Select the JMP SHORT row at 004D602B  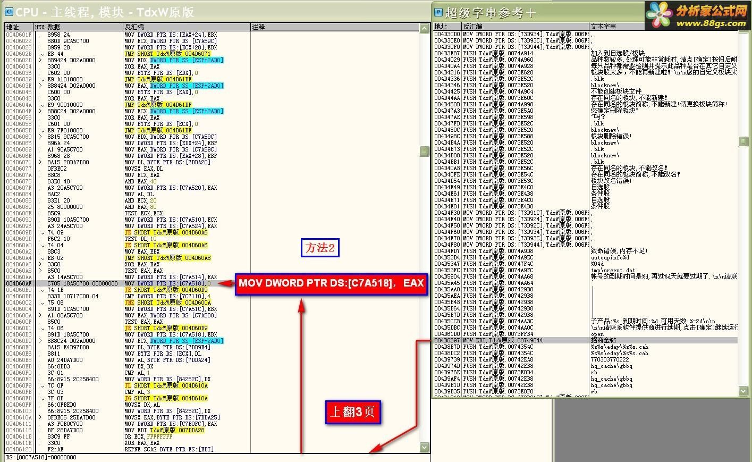(212, 54)
